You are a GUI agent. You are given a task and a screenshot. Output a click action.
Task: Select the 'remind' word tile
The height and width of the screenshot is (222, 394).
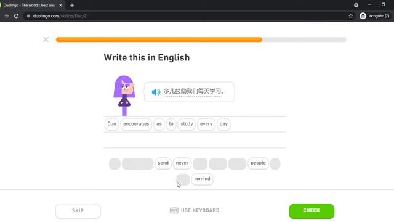click(202, 179)
